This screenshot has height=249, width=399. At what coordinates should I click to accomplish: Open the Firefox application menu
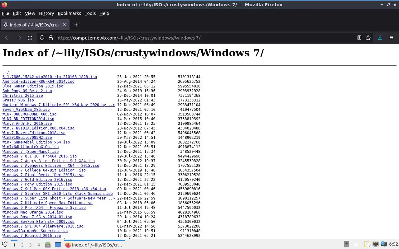[x=392, y=38]
